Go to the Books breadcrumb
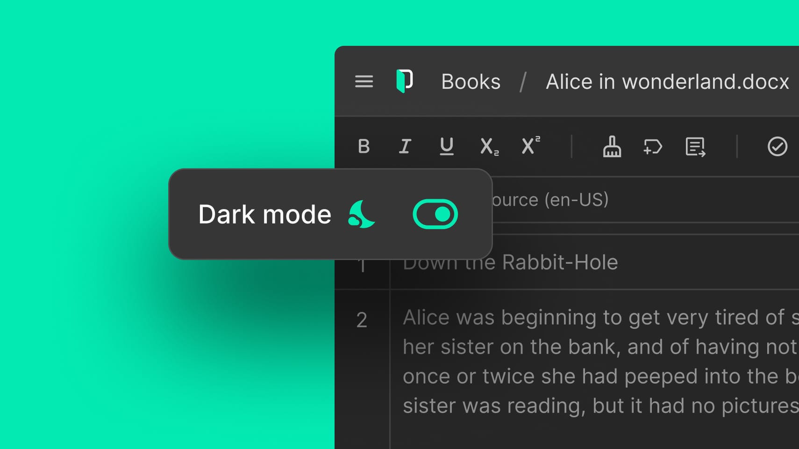 point(471,82)
